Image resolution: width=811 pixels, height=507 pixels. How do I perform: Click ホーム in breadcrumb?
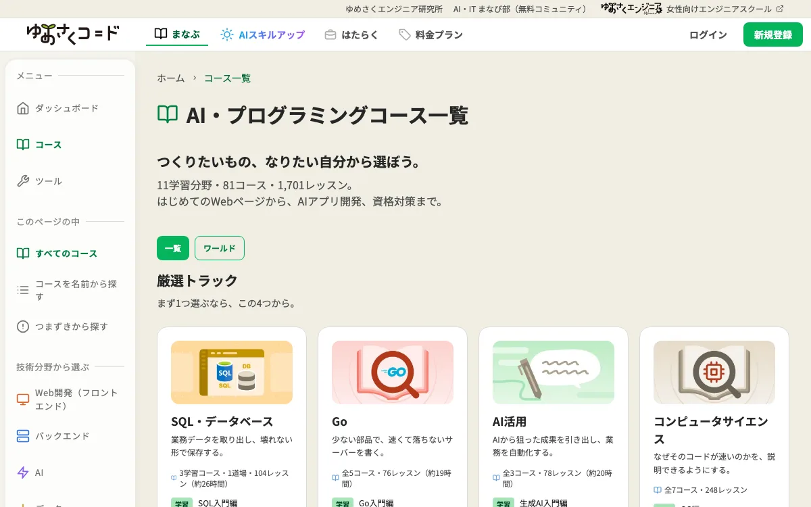click(171, 78)
